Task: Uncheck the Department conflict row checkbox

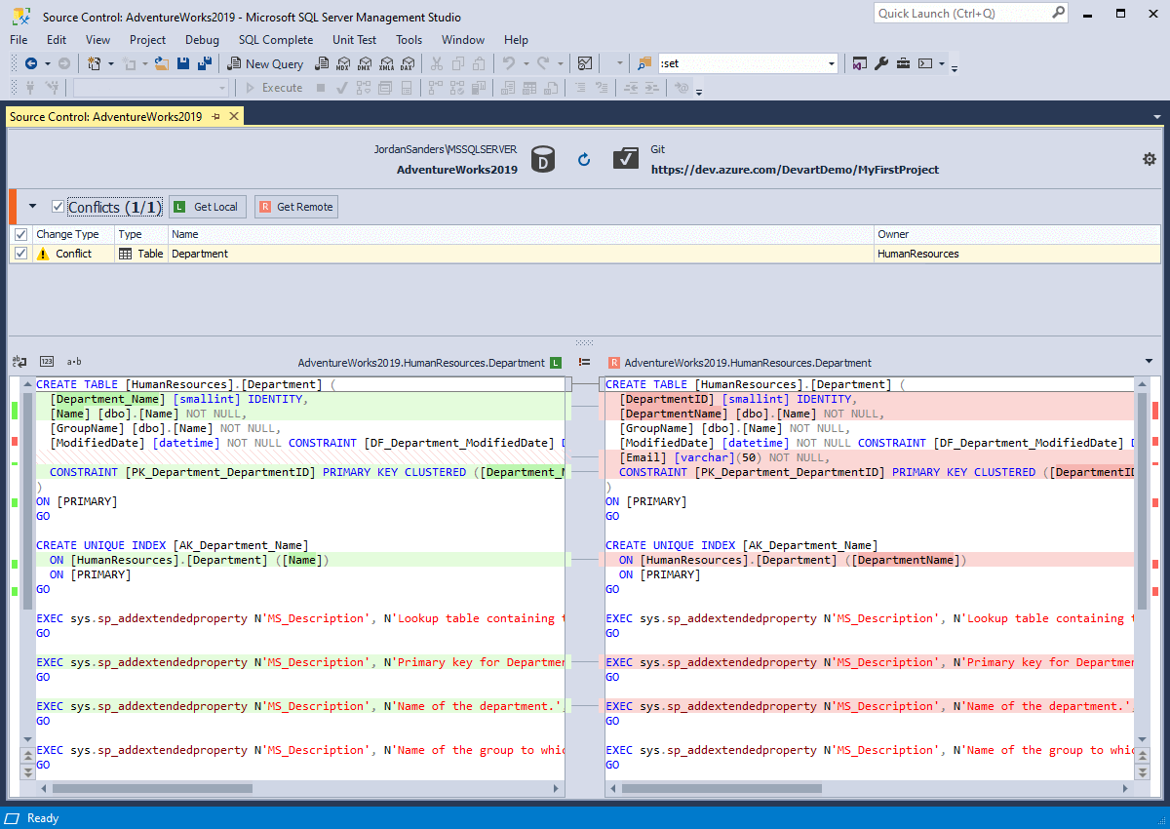Action: (21, 254)
